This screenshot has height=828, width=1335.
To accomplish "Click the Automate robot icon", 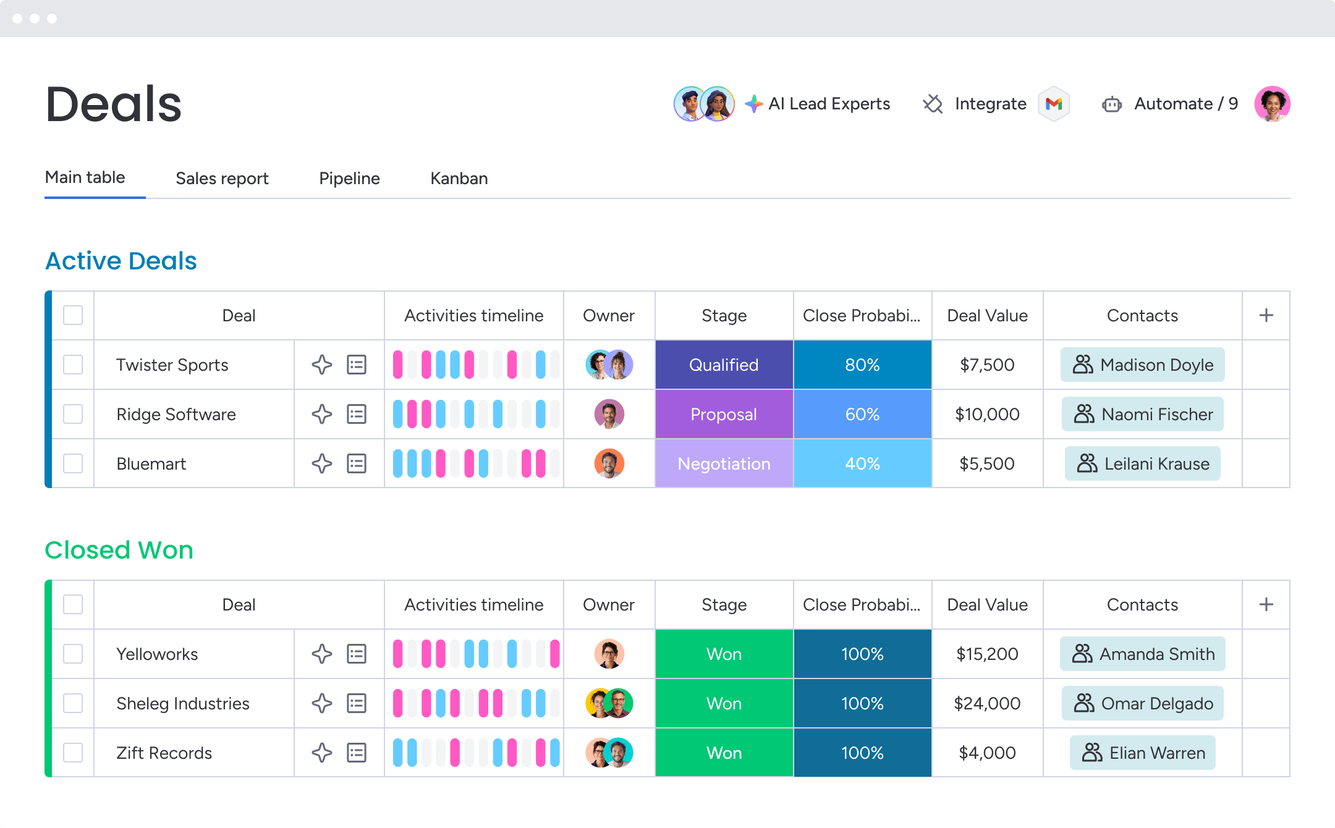I will (1111, 104).
